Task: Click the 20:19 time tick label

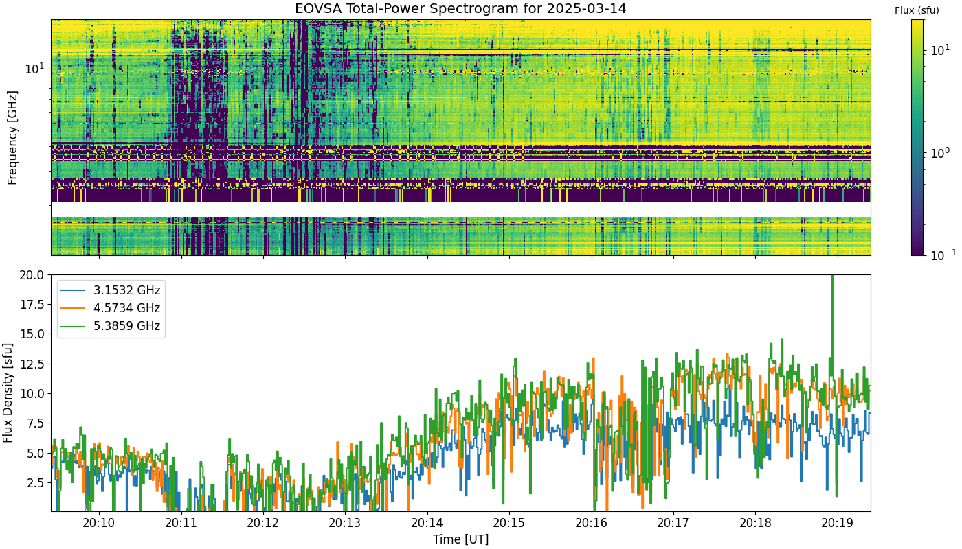Action: (838, 524)
